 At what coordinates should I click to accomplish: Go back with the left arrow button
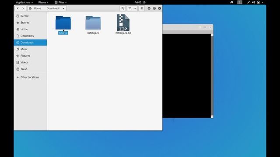[x=17, y=8]
